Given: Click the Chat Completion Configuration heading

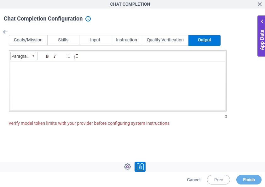Looking at the screenshot, I should coord(43,19).
